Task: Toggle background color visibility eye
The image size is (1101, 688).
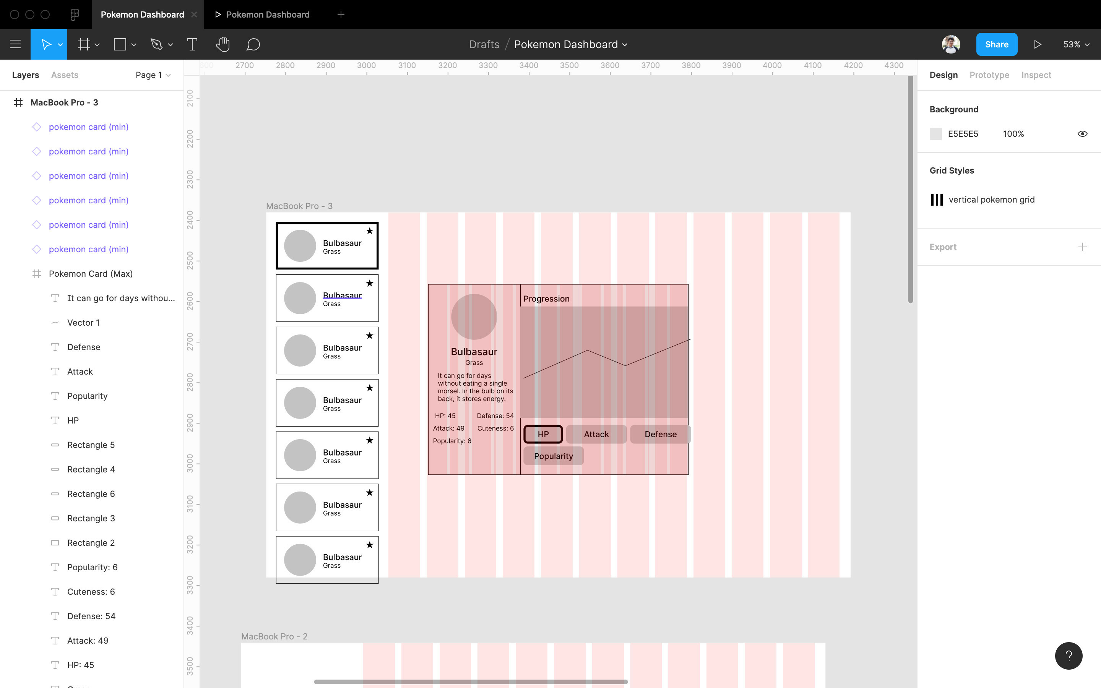Action: (1082, 134)
